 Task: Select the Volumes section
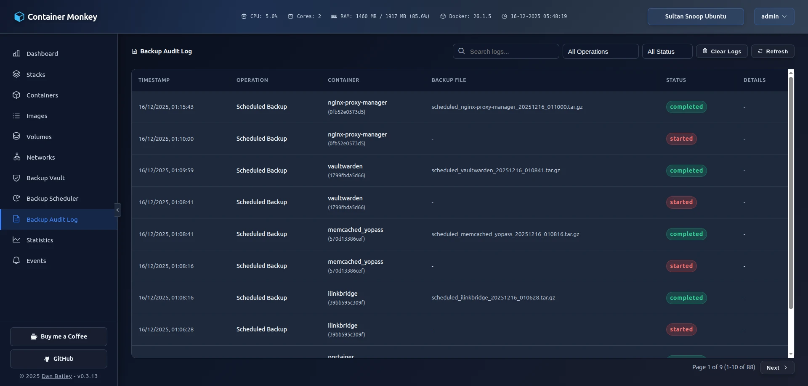(x=16, y=136)
